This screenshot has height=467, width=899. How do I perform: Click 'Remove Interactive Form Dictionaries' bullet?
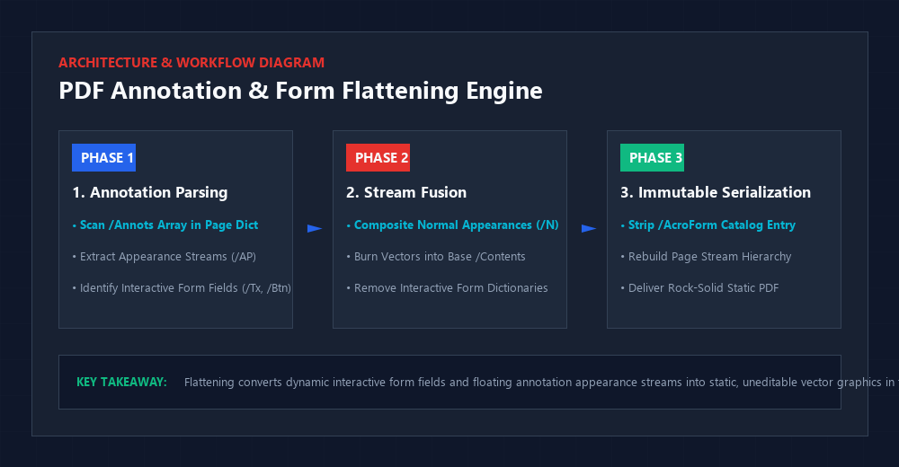[x=447, y=288]
